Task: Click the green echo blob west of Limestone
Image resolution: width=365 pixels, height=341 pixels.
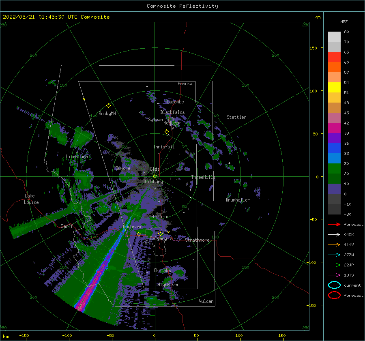Action: pos(56,134)
